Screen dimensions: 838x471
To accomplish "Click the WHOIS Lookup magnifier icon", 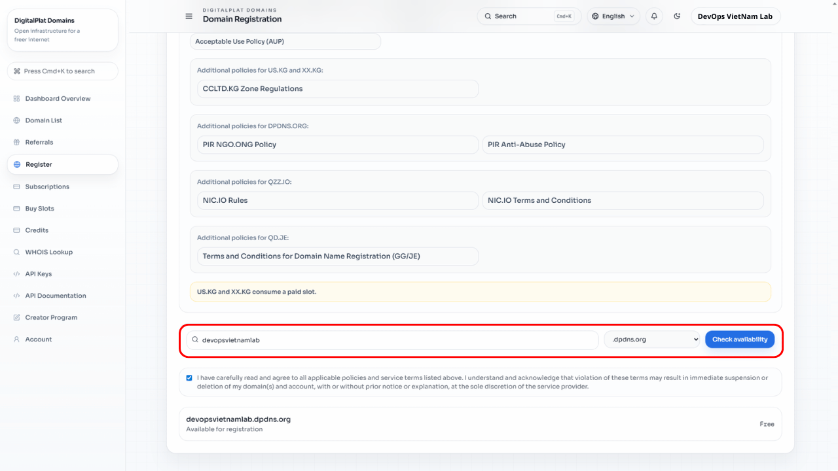I will (x=16, y=252).
